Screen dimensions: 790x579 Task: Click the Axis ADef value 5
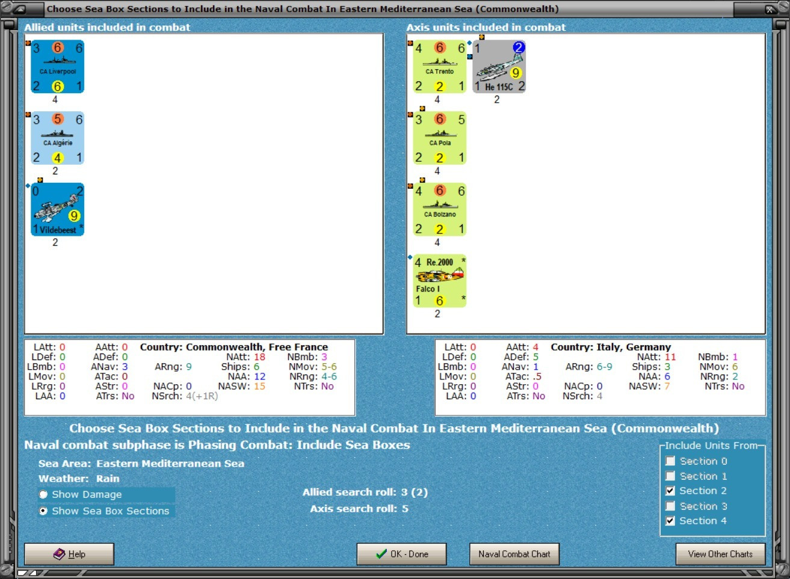(535, 357)
